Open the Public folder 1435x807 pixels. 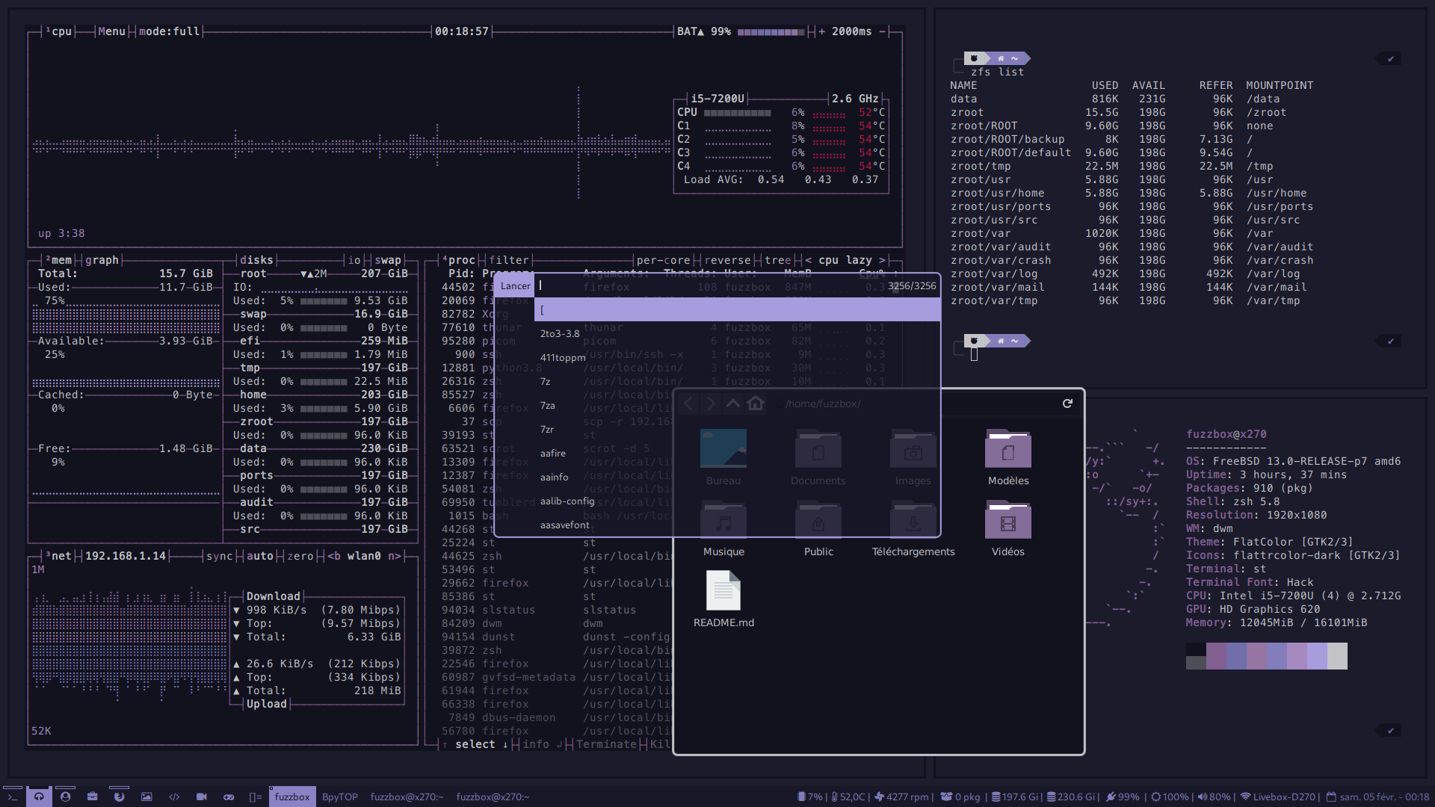point(818,528)
